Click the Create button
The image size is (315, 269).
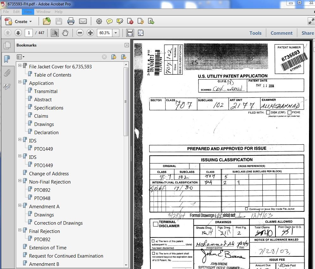tap(18, 22)
